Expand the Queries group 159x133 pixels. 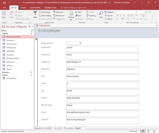tap(31, 72)
